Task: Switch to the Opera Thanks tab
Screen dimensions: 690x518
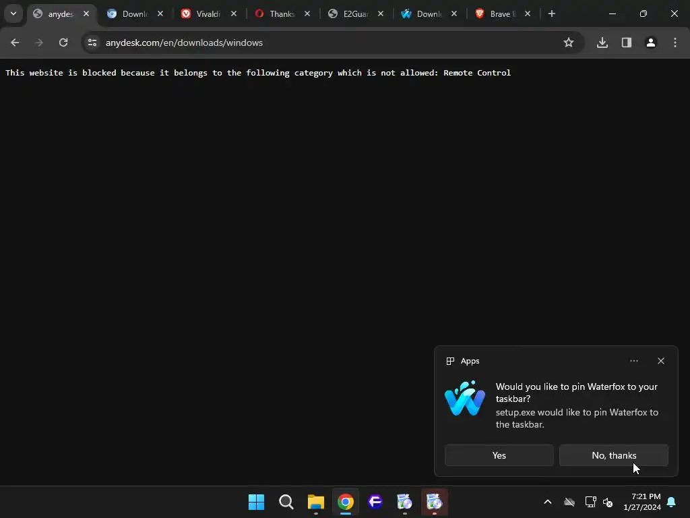Action: click(x=281, y=14)
